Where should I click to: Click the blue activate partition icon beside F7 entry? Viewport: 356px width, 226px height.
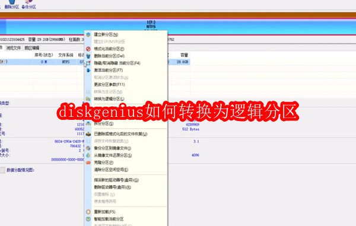tap(88, 71)
